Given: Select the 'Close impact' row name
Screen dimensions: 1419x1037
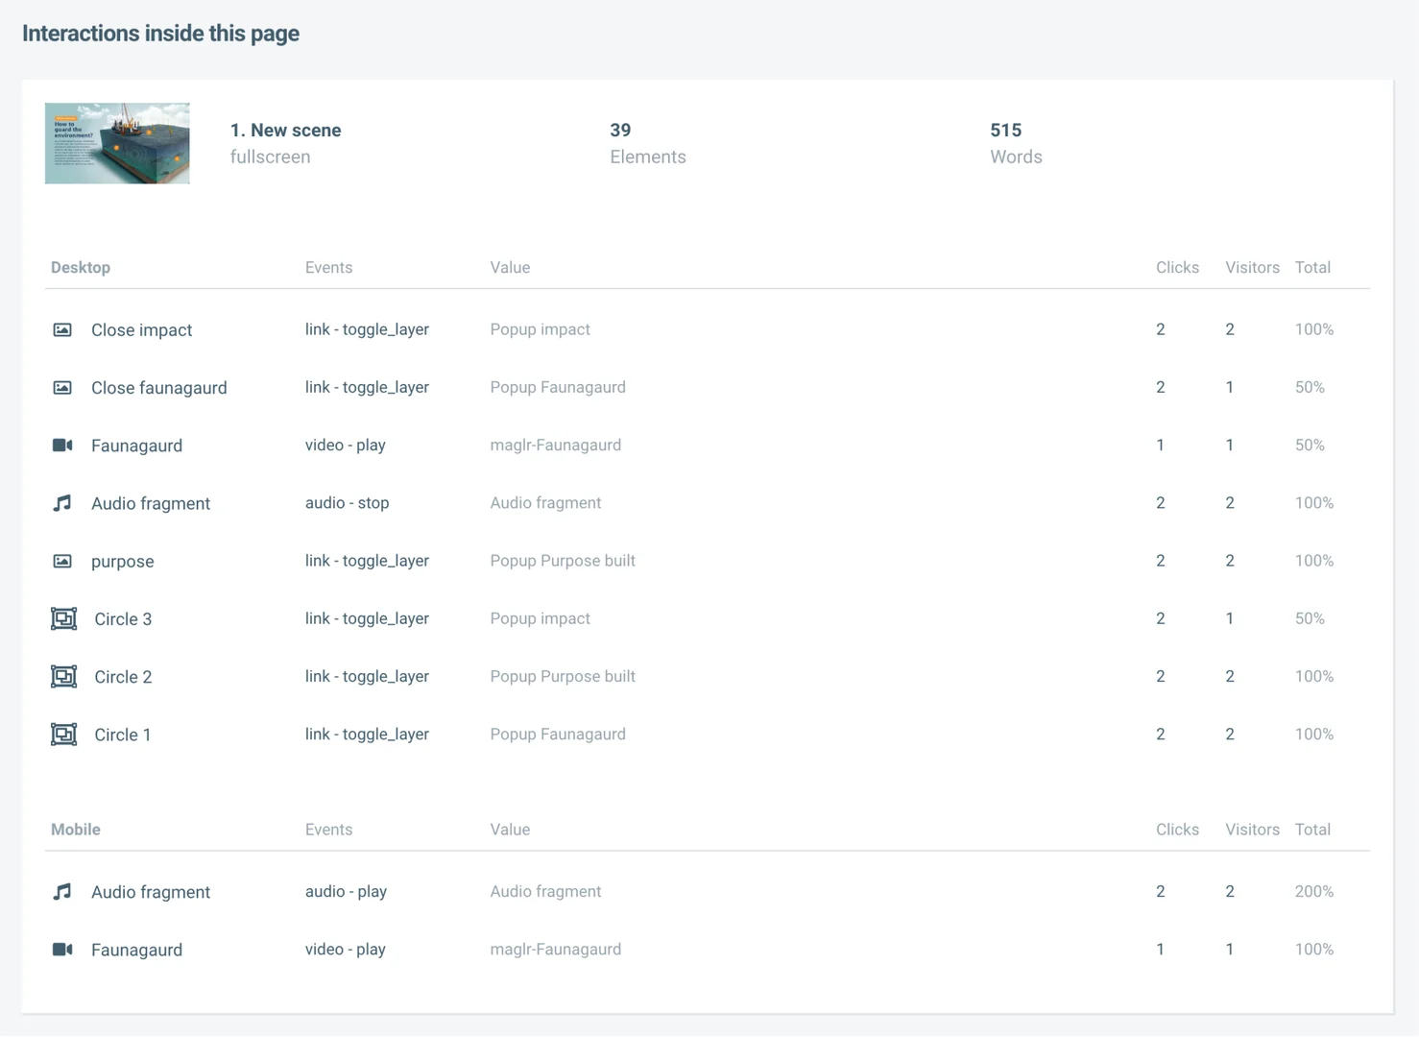Looking at the screenshot, I should 141,330.
